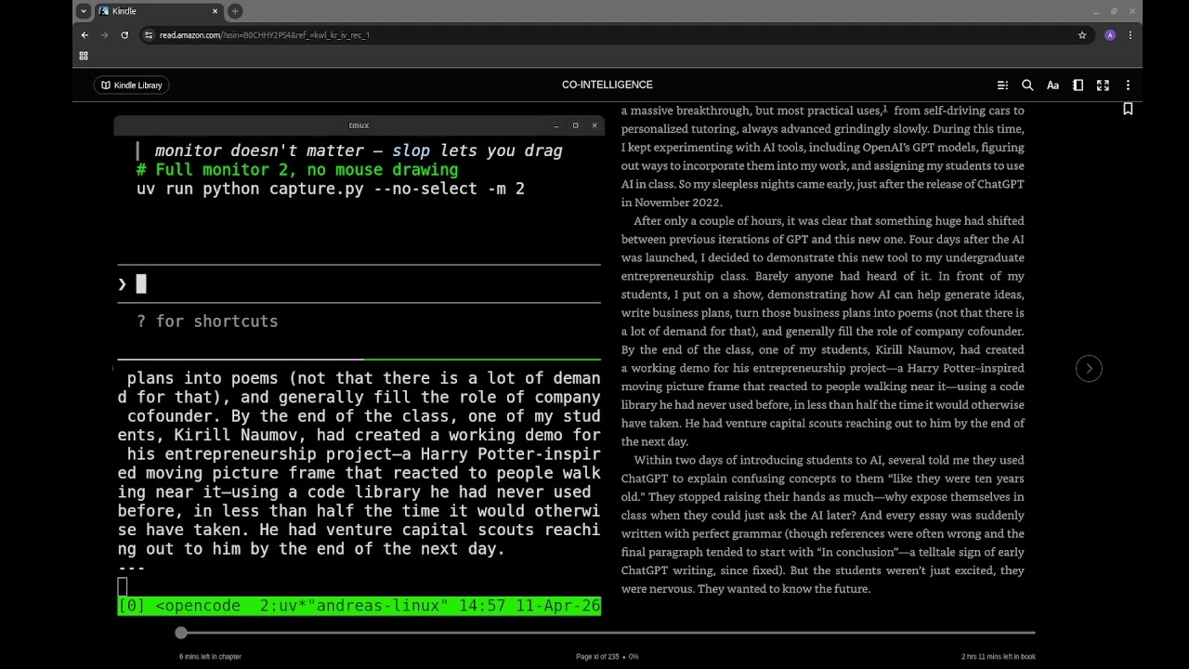Maximize the tmux window
The height and width of the screenshot is (669, 1189).
[575, 125]
